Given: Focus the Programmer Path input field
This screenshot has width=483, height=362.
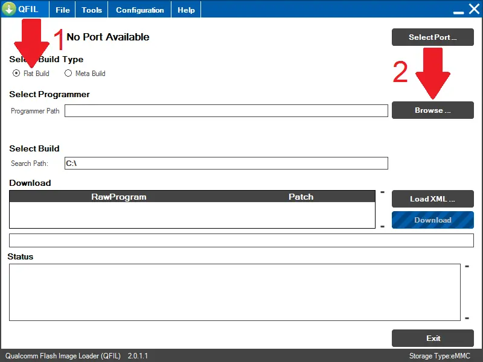Looking at the screenshot, I should 226,111.
